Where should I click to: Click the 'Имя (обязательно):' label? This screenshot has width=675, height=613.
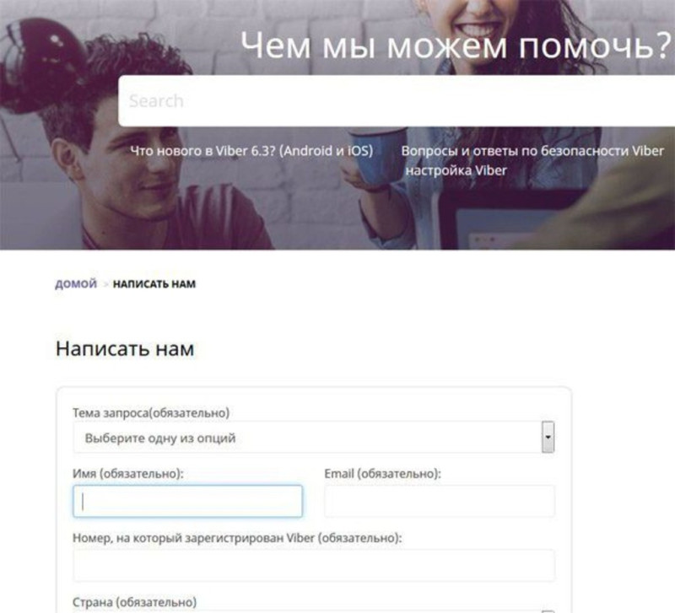point(128,474)
